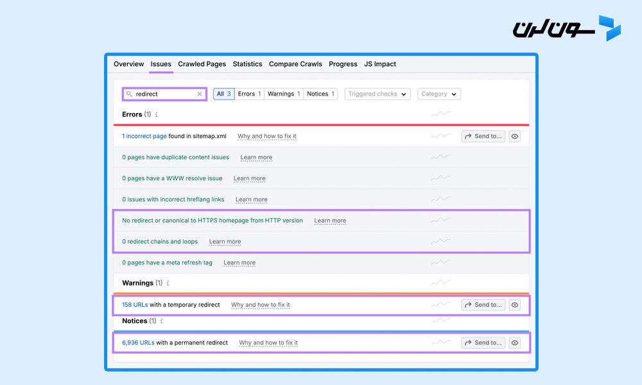Viewport: 642px width, 385px height.
Task: Open the Compare Crawls tab
Action: (x=295, y=64)
